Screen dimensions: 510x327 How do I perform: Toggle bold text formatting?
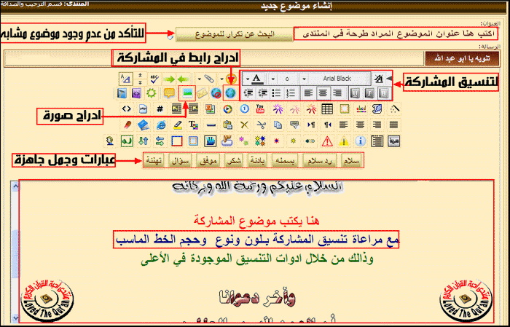382,92
